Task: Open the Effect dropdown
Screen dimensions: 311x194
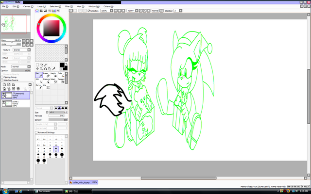Action: pos(22,58)
